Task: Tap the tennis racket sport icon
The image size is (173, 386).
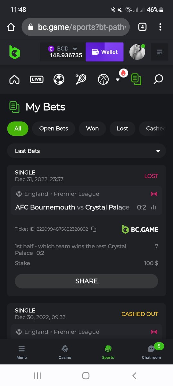Action: point(81,79)
